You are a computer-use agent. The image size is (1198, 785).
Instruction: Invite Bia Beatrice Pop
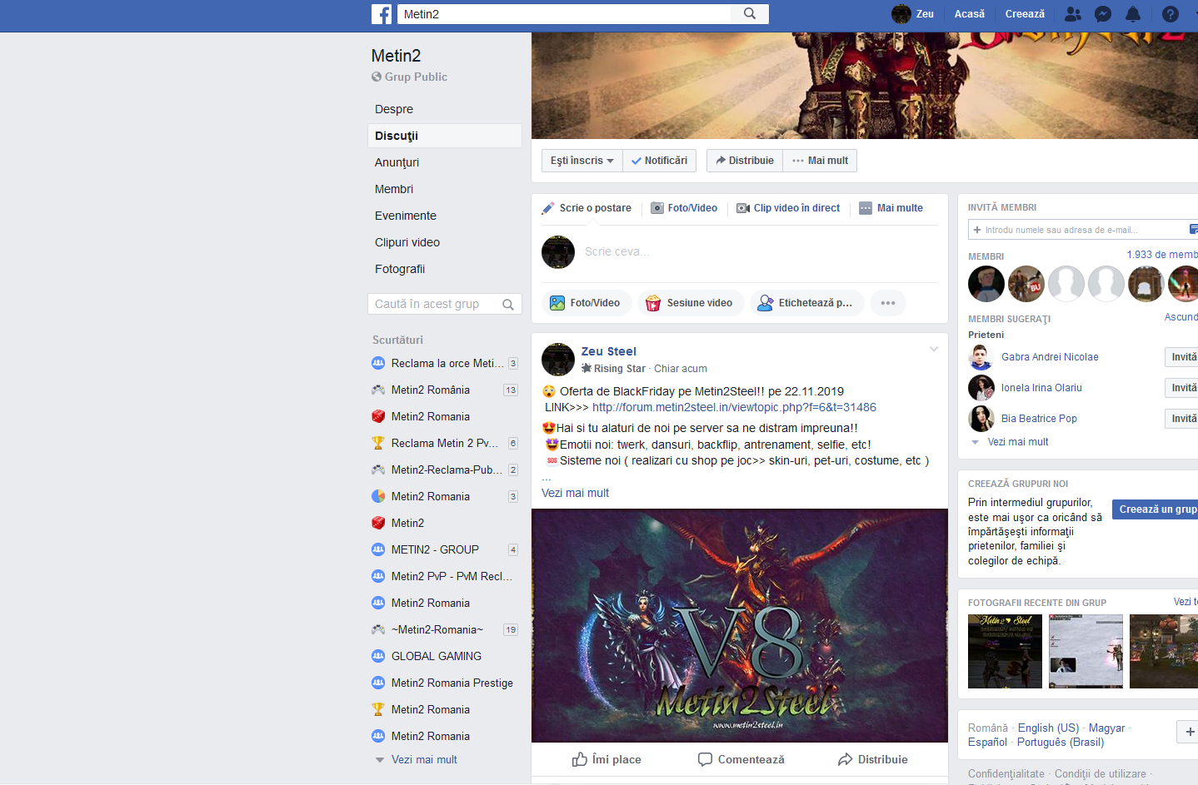click(1181, 419)
